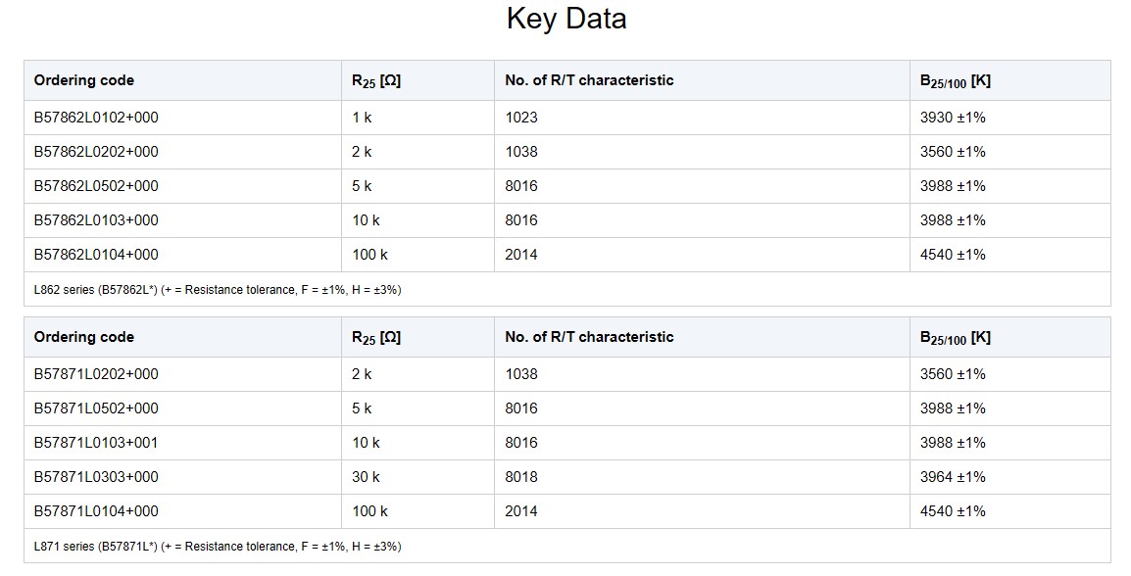Click "Ordering code" header in the top table

coord(84,80)
